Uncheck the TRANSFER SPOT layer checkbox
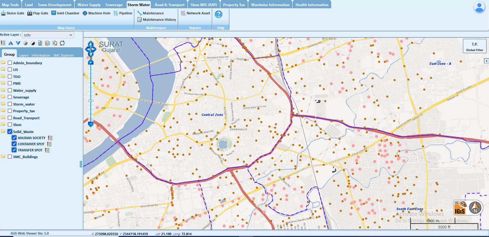489x237 pixels. 14,150
